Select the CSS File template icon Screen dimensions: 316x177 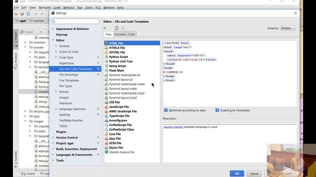(107, 102)
